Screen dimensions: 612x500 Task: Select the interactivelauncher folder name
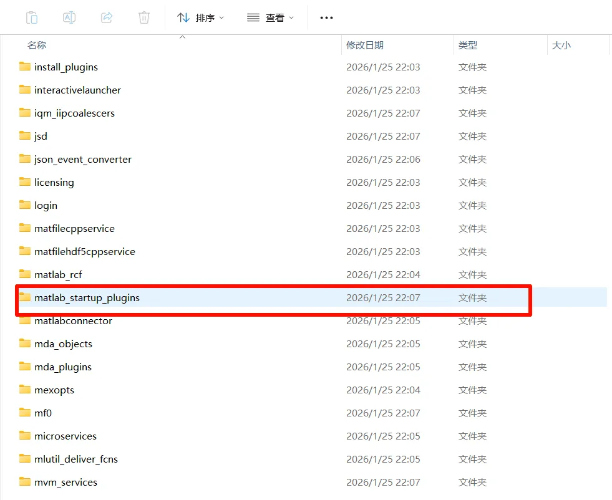pos(78,90)
